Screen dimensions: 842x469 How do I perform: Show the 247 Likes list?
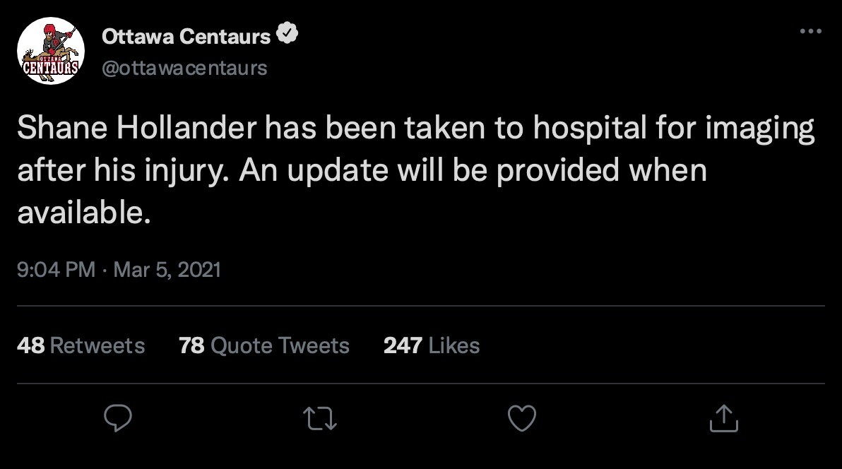431,345
